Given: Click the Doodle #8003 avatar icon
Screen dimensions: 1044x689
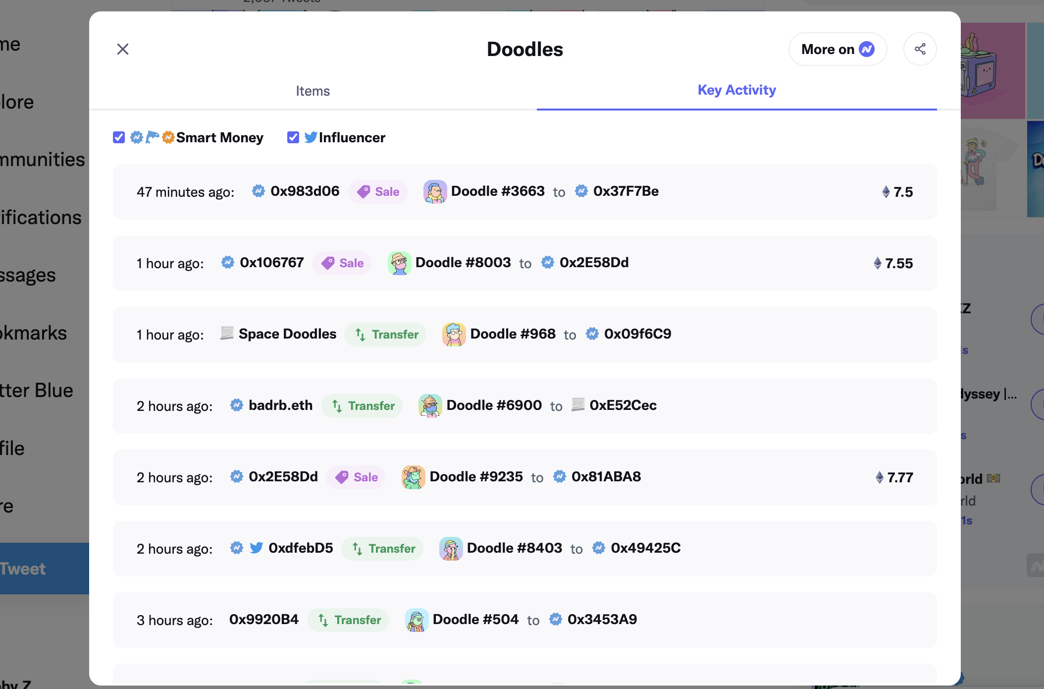Looking at the screenshot, I should point(399,263).
